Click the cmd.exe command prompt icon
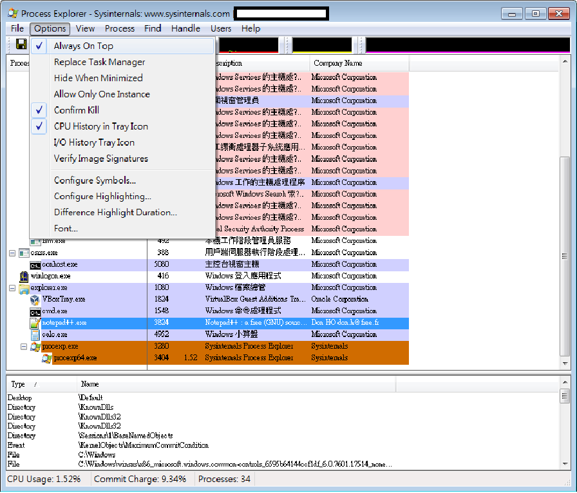The height and width of the screenshot is (493, 577). tap(35, 311)
